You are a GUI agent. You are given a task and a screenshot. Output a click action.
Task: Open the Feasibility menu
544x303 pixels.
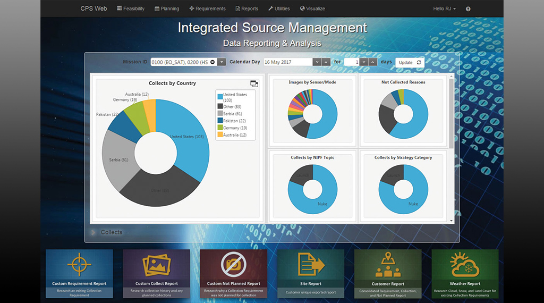coord(131,9)
